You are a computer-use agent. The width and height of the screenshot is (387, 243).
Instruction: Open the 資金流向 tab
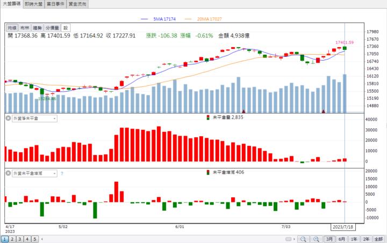tap(77, 4)
